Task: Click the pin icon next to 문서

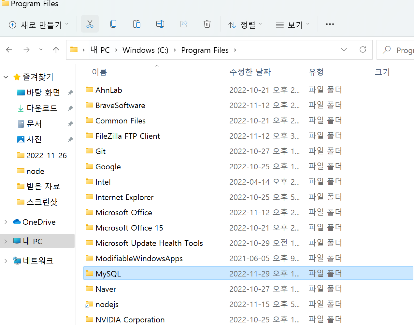Action: [x=70, y=124]
